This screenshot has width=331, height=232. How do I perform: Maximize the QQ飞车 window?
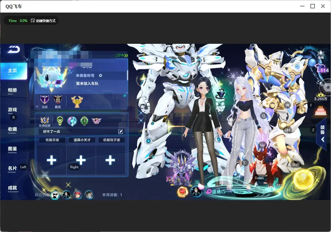point(313,6)
